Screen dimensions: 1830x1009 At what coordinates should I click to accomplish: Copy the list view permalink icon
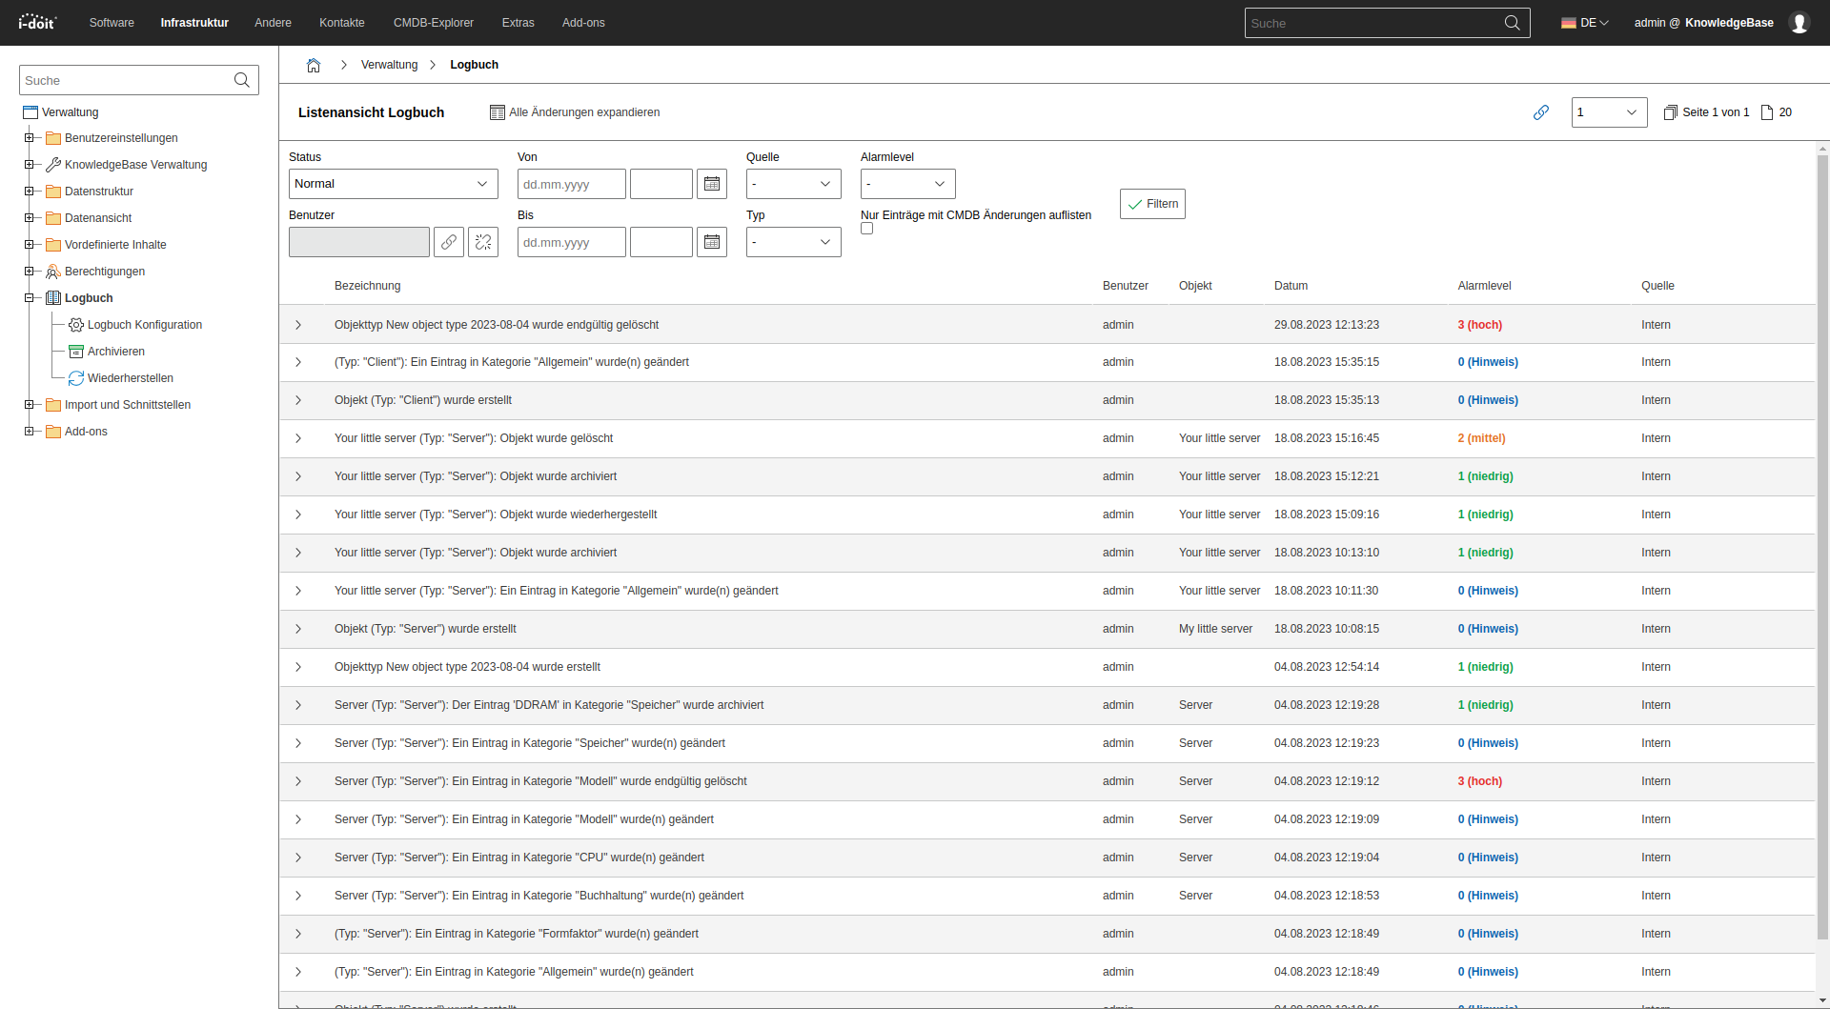1540,112
